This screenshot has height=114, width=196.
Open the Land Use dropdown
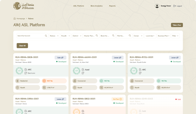[x=150, y=36]
